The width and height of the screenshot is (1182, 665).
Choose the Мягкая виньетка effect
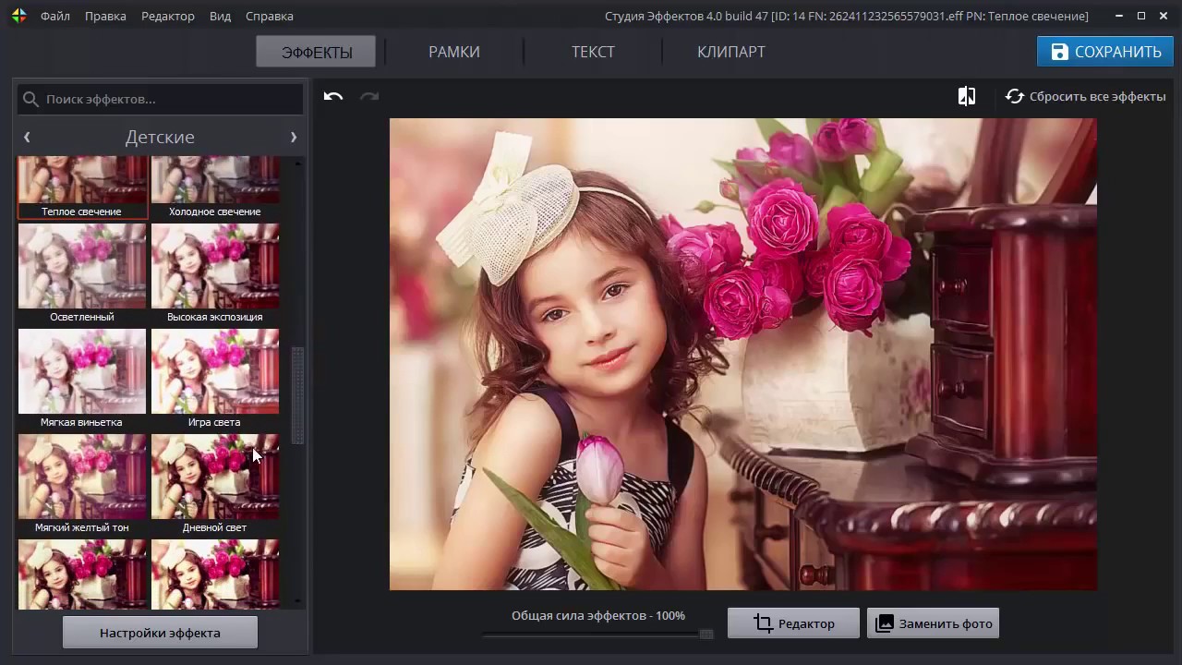82,379
